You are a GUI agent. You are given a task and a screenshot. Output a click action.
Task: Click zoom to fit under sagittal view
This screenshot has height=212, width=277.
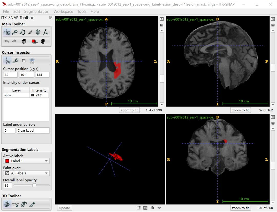point(240,110)
